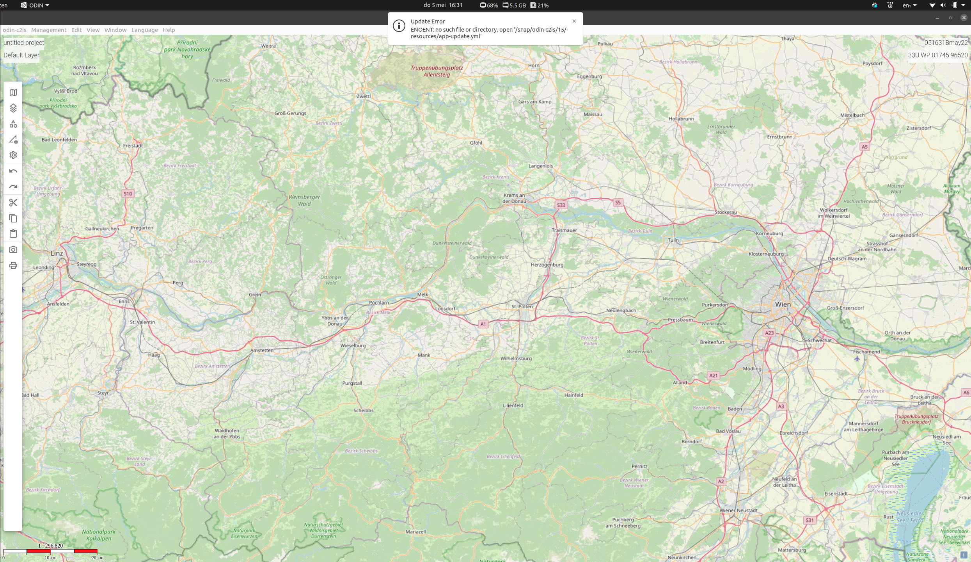Take a map snapshot with camera icon

13,249
